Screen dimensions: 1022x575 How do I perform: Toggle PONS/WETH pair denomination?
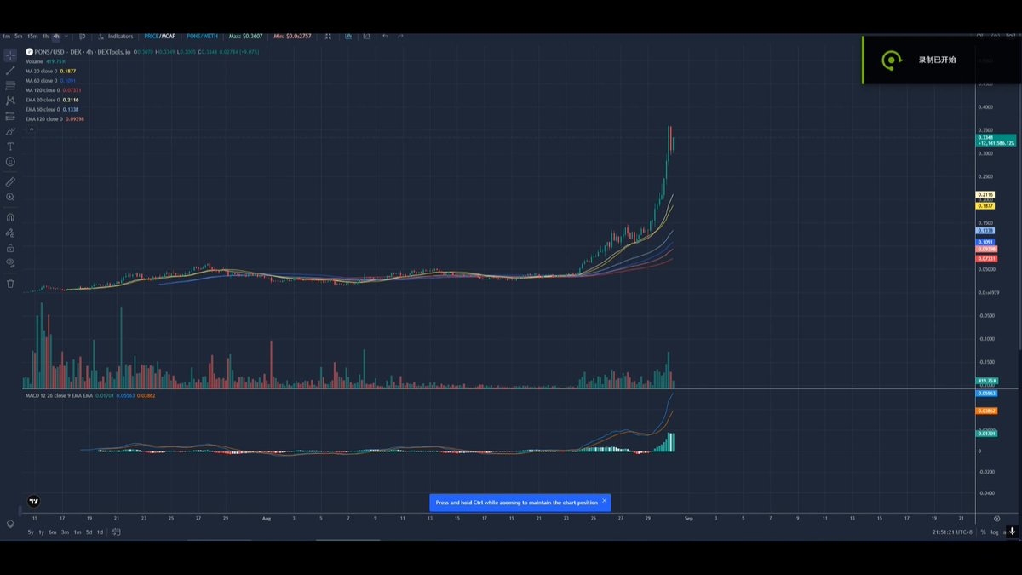(x=203, y=36)
